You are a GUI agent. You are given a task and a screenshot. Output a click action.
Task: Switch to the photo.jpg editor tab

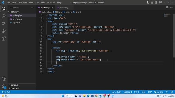click(64, 7)
